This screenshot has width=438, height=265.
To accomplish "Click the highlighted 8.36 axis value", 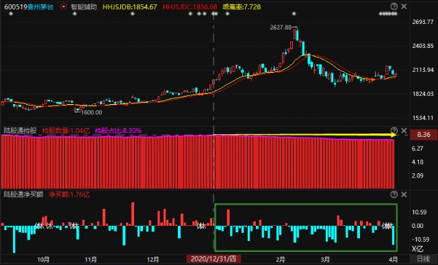I will tap(423, 135).
